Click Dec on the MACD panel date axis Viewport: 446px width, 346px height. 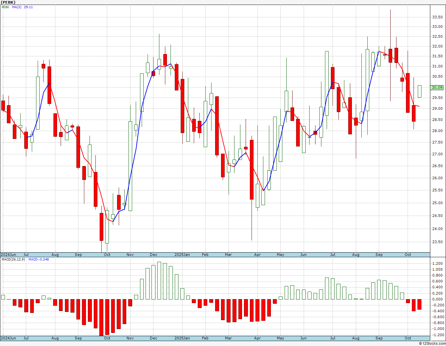click(x=153, y=338)
